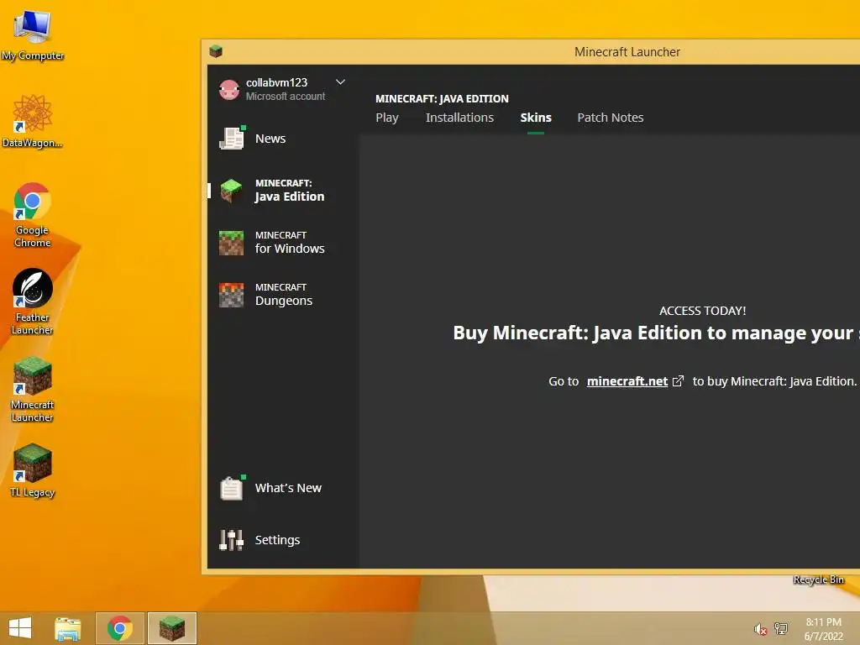Open launcher Settings in sidebar
This screenshot has width=860, height=645.
click(282, 540)
